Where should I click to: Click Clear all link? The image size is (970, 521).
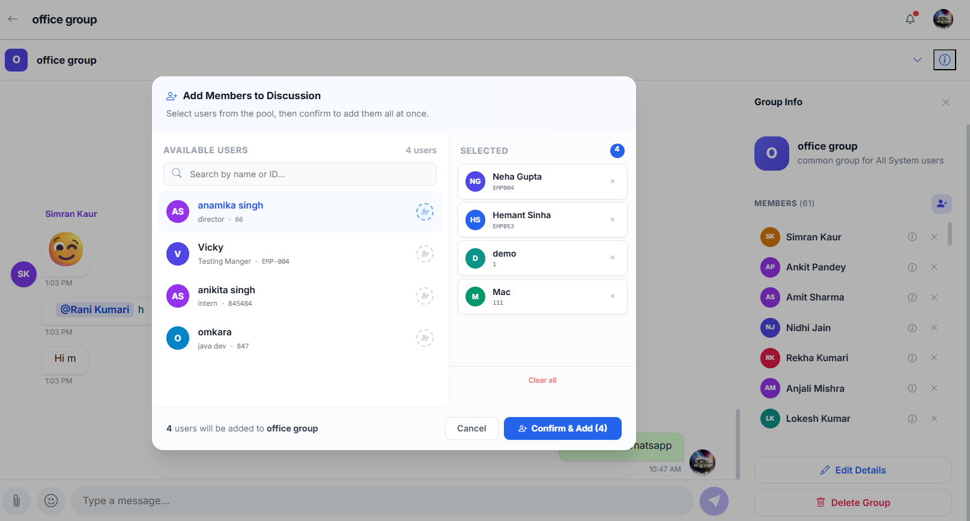pos(542,380)
